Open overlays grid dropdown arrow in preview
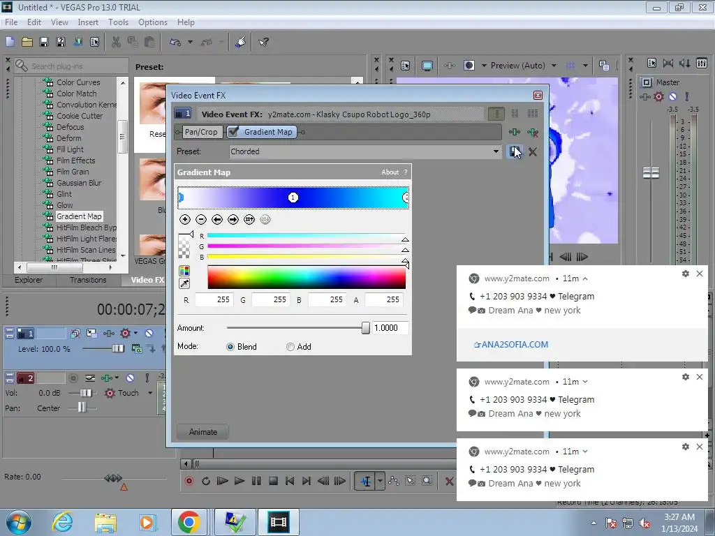 584,66
